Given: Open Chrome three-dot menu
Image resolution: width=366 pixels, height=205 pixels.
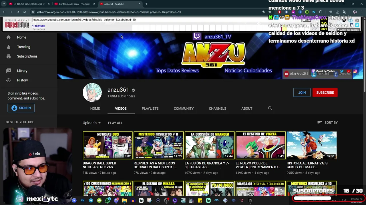Looking at the screenshot, I should 362,12.
